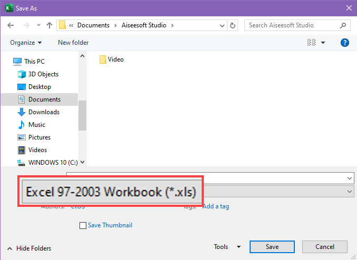Select Downloads in navigation pane
The height and width of the screenshot is (260, 357).
pos(38,112)
